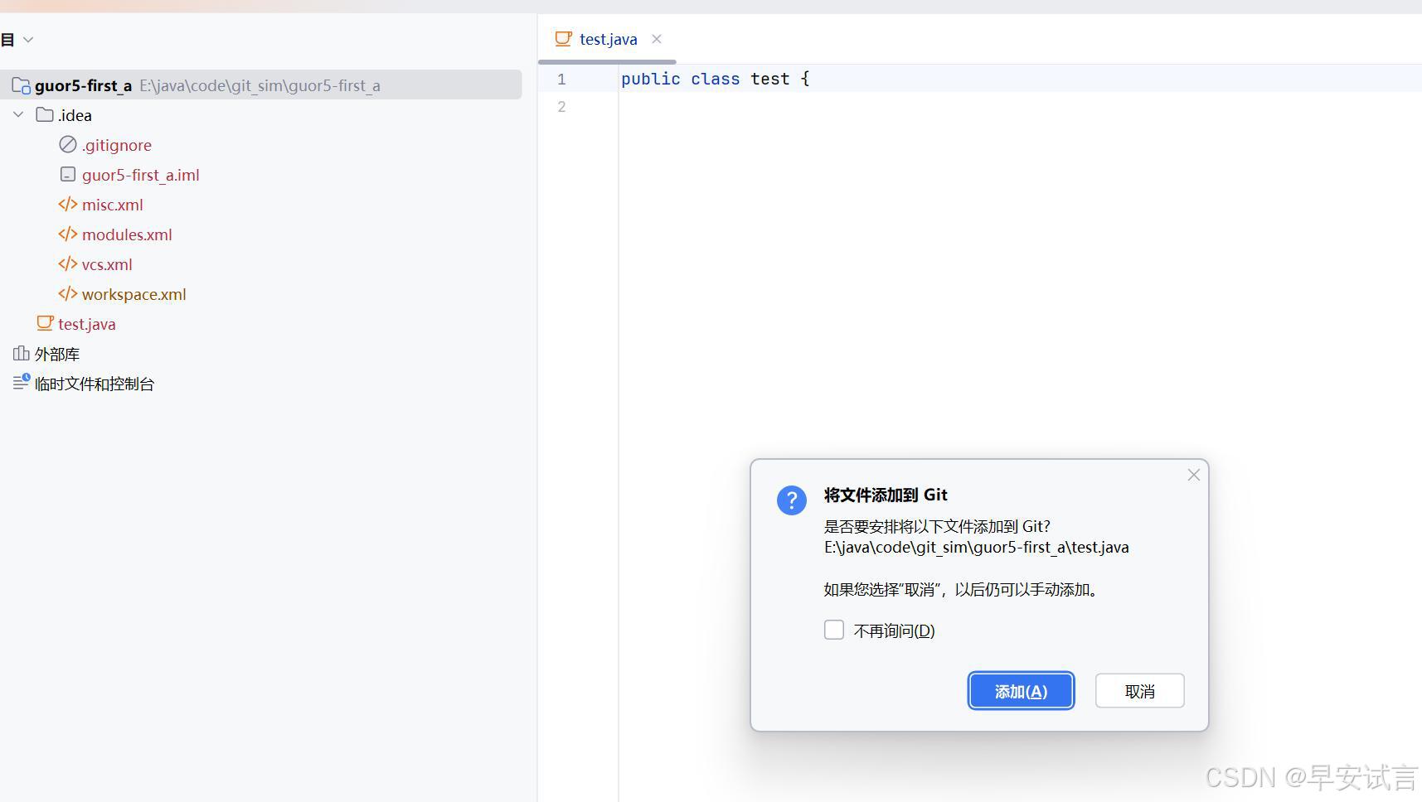Select workspace.xml in the project tree
Screen dimensions: 1422x802
133,294
